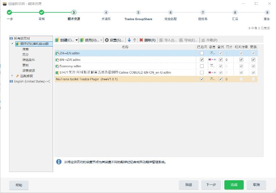Screen dimensions: 276x193
Task: Open 语言资源 in the tree
Action: coord(29,71)
